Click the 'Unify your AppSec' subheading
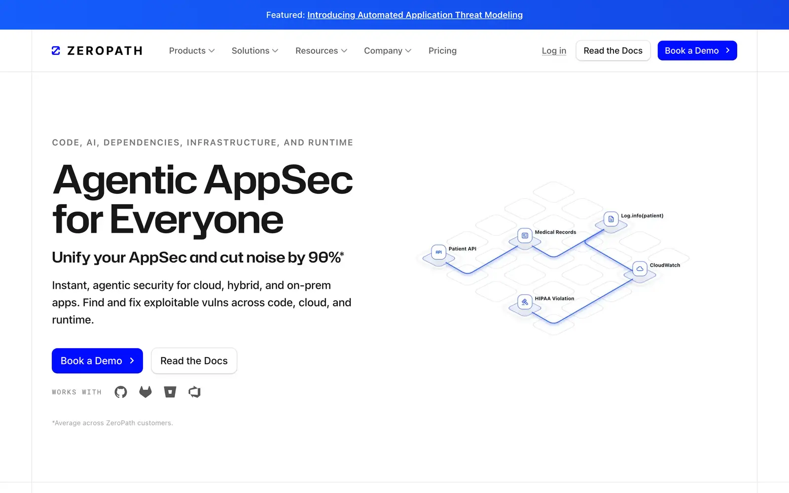This screenshot has width=789, height=493. 198,257
